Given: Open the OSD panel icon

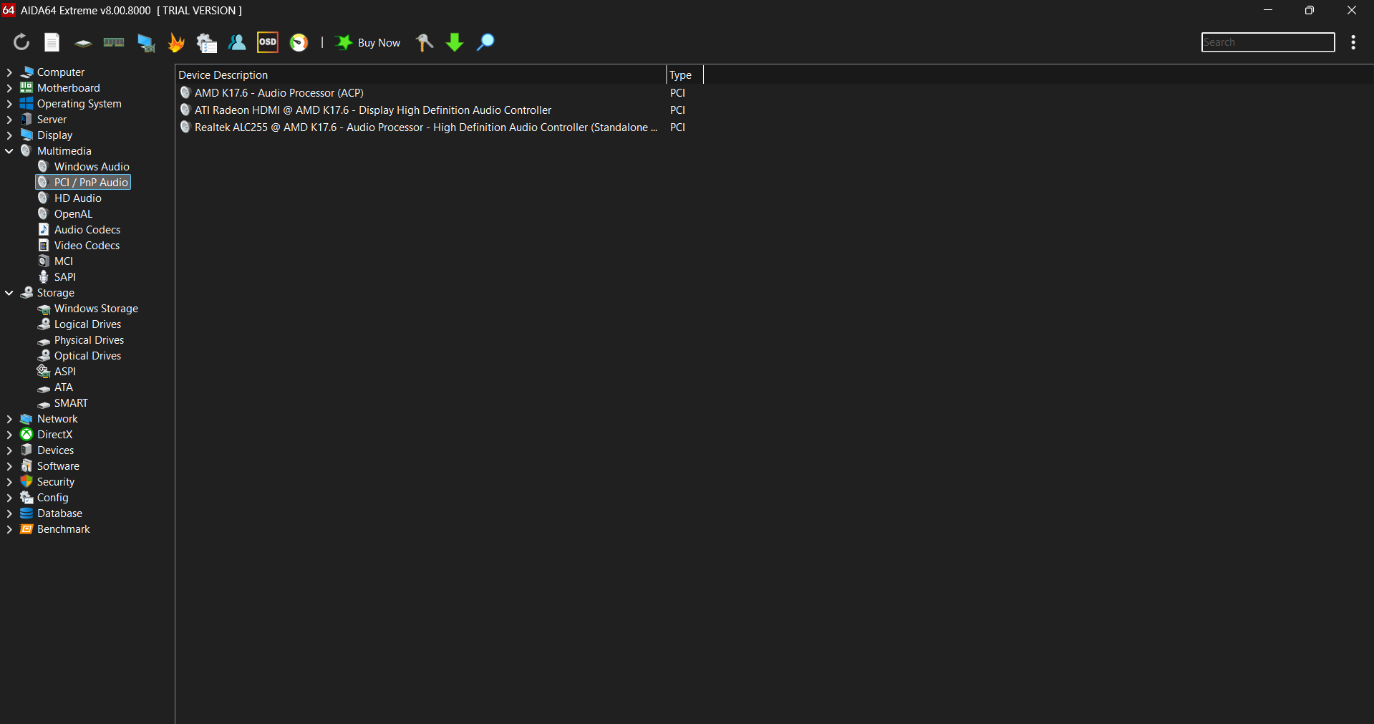Looking at the screenshot, I should [x=268, y=42].
